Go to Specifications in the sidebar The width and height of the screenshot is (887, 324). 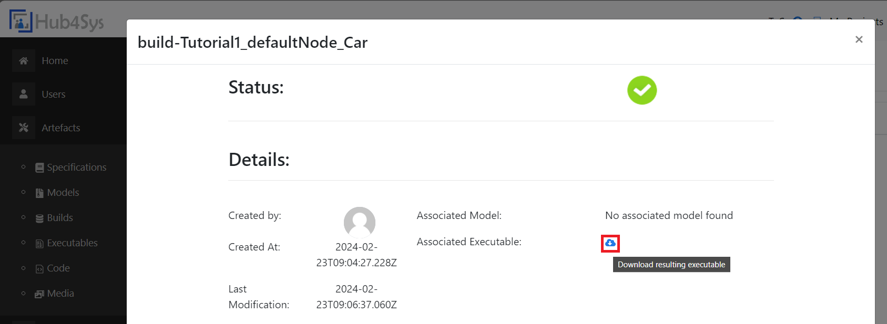(x=77, y=168)
